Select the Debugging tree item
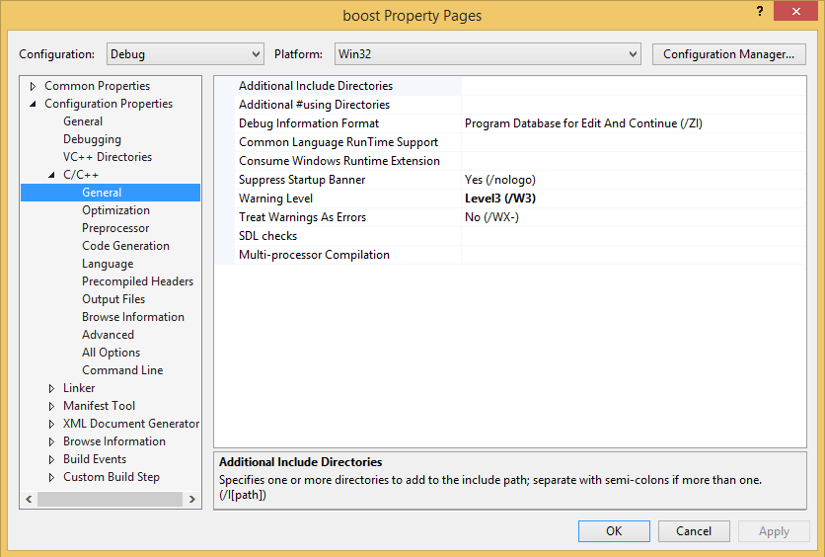The height and width of the screenshot is (557, 825). (x=92, y=139)
